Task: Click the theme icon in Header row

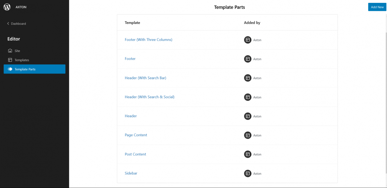Action: [248, 116]
